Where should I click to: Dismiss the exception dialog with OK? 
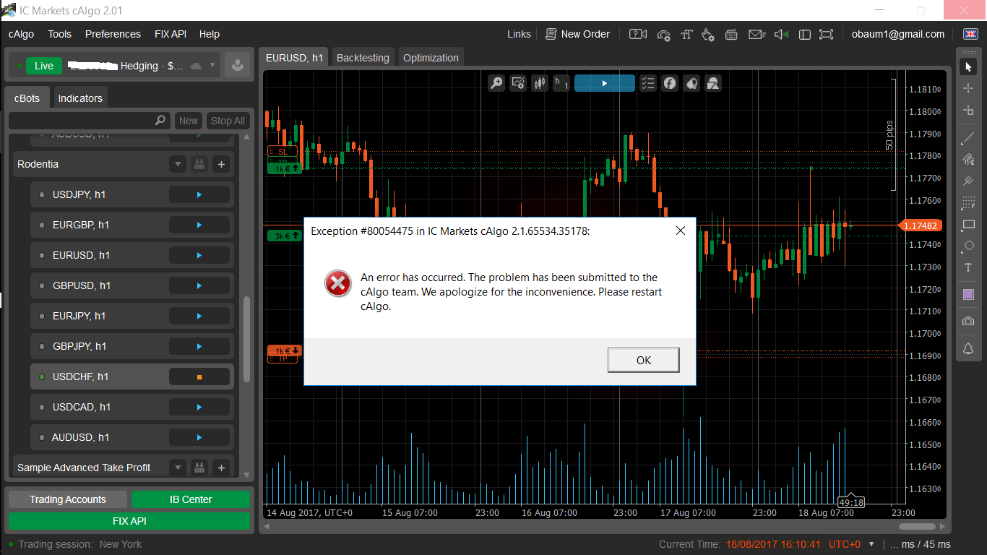coord(643,360)
